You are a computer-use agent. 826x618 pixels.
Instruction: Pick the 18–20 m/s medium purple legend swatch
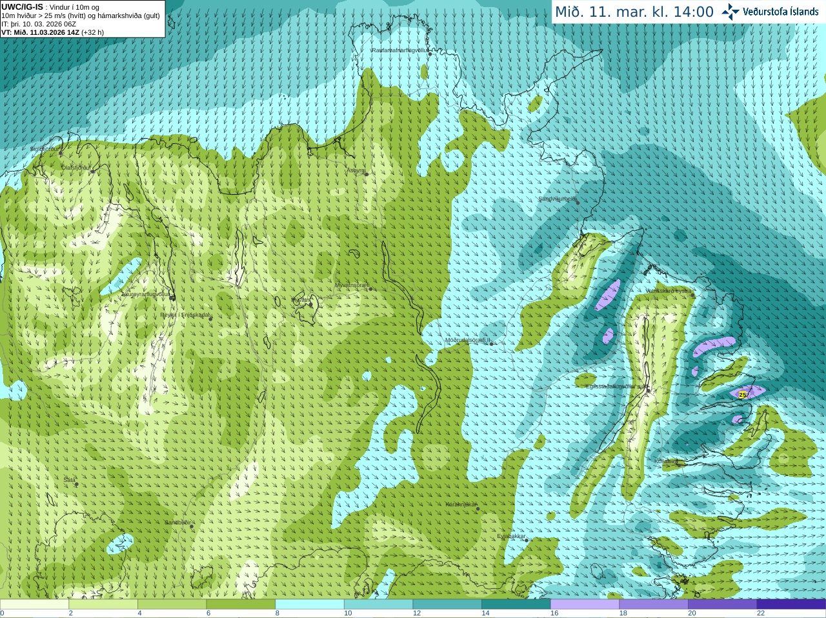pos(654,604)
